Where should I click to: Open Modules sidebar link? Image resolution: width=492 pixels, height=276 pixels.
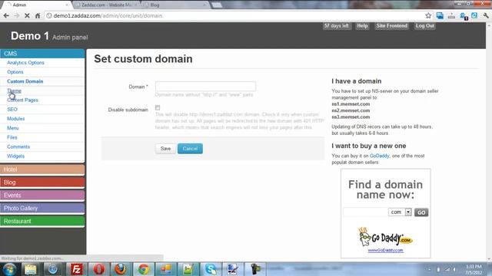pos(15,119)
